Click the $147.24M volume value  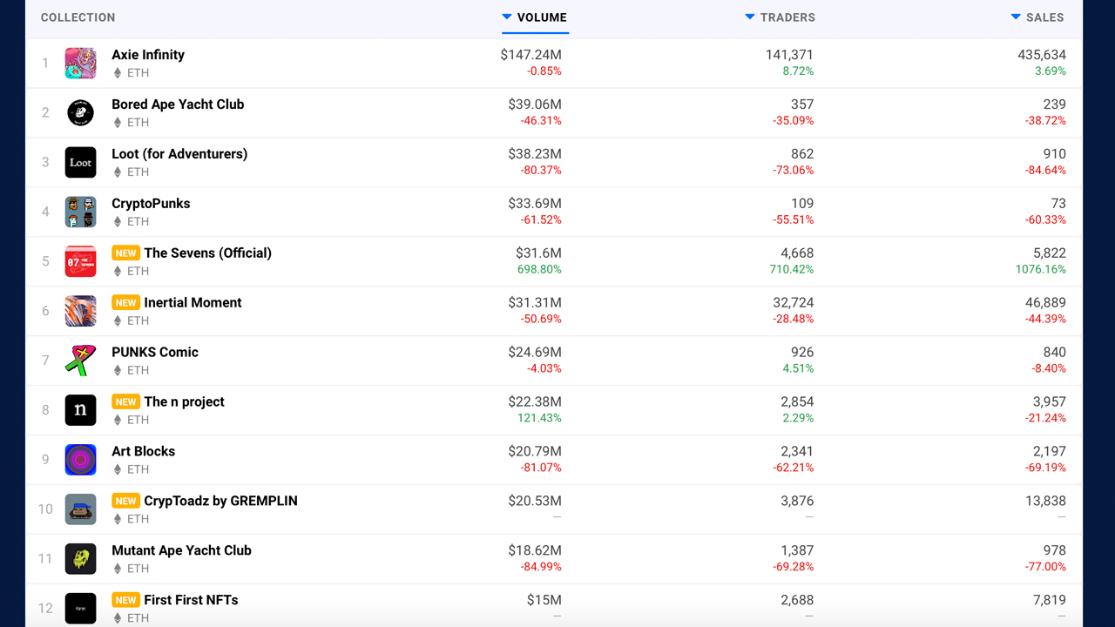[x=531, y=55]
